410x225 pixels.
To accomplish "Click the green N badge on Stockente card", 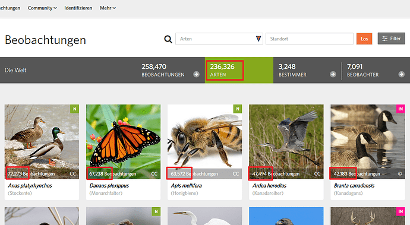I will point(74,109).
